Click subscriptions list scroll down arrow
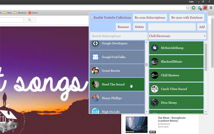Viewport: 214px width, 134px height. click(147, 112)
